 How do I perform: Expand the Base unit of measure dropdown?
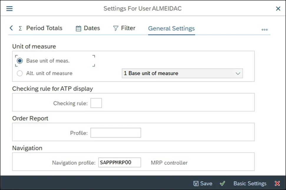coord(238,73)
